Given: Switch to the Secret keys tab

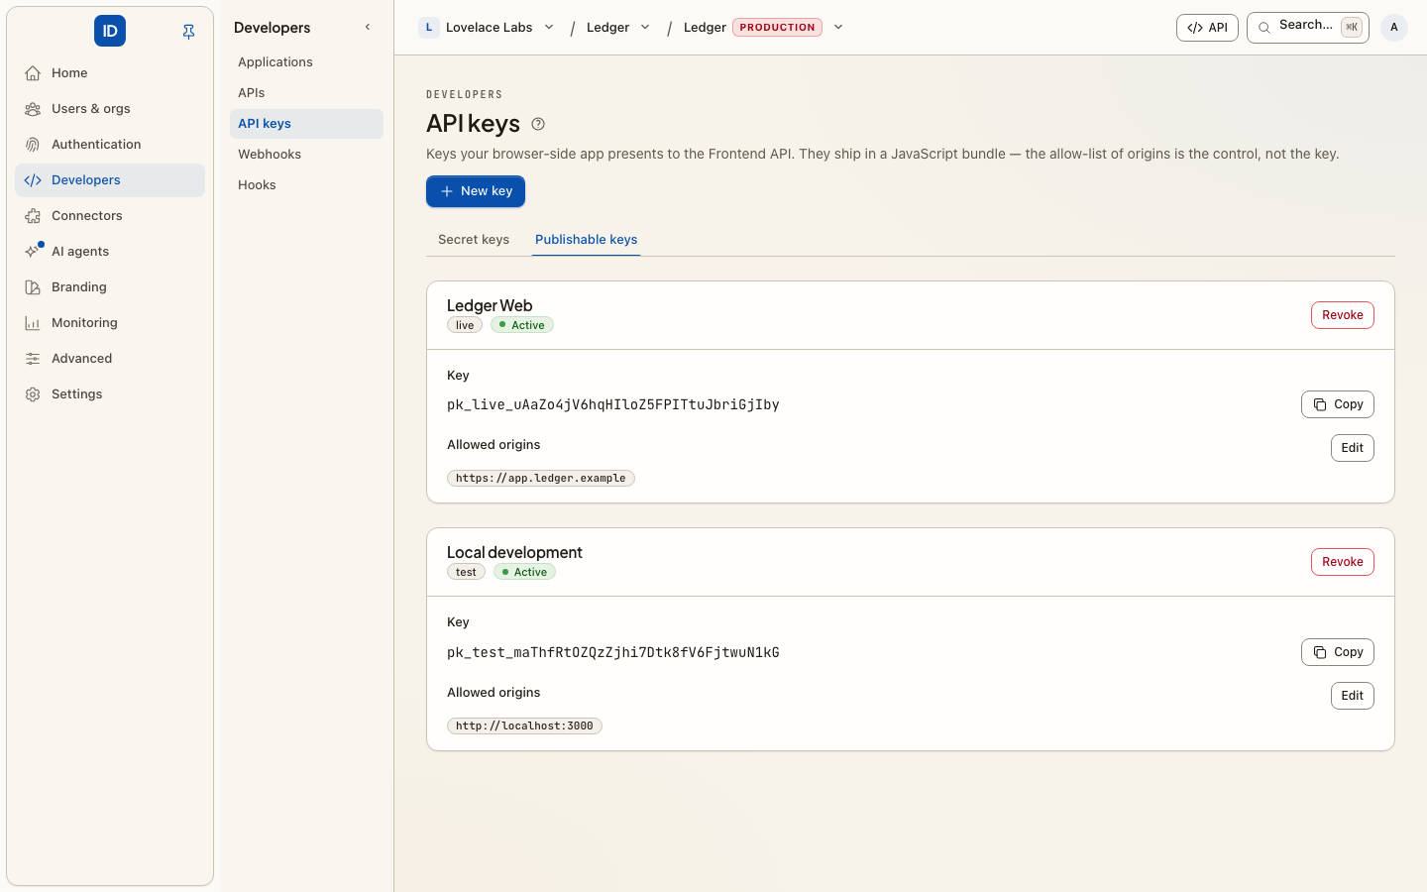Looking at the screenshot, I should click(x=474, y=240).
